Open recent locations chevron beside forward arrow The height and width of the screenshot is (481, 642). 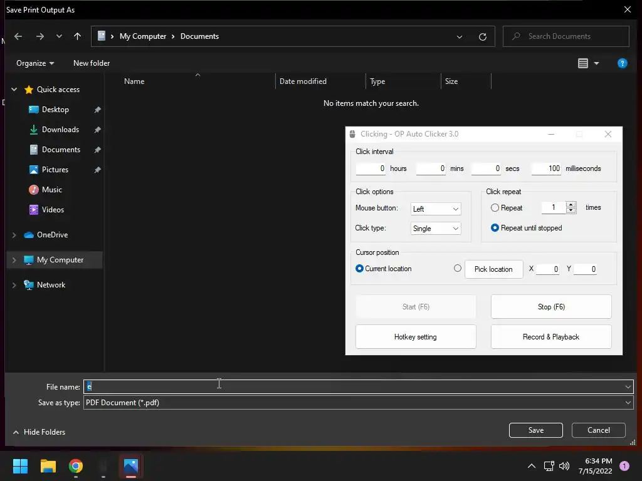point(59,36)
